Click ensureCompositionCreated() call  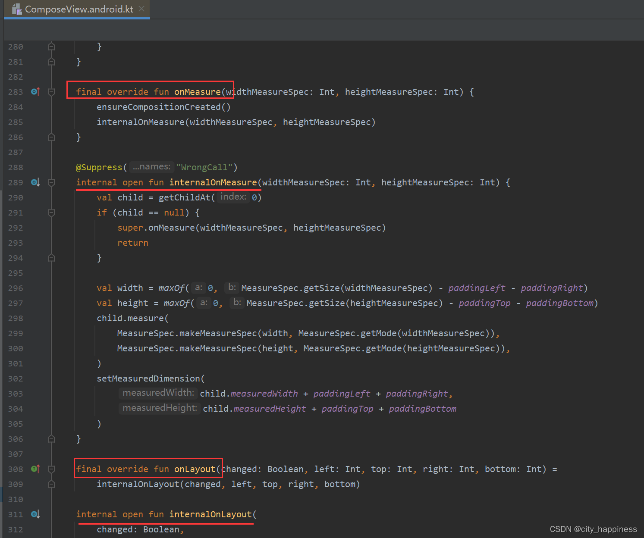tap(163, 107)
